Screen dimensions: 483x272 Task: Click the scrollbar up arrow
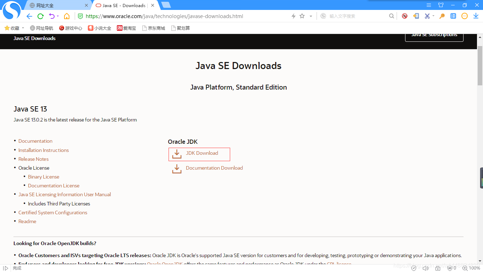coord(480,37)
